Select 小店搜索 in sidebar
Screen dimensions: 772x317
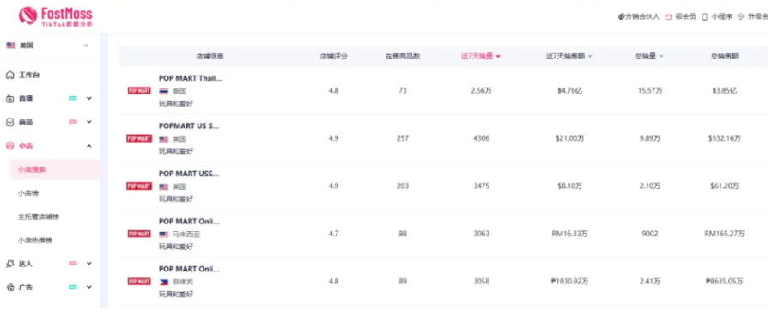[55, 169]
